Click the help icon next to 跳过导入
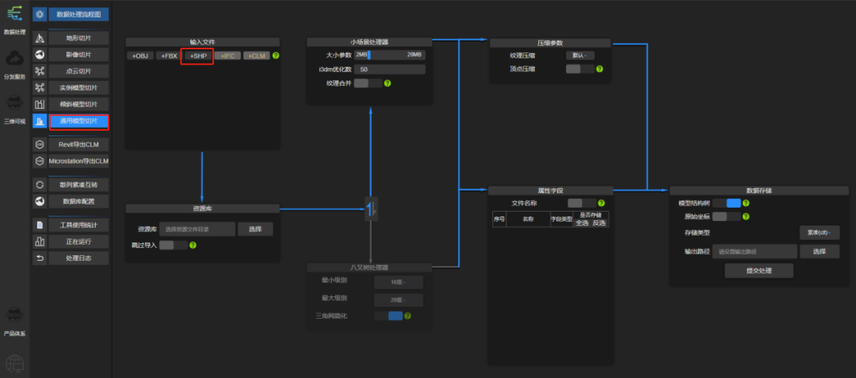This screenshot has height=378, width=856. [x=193, y=246]
